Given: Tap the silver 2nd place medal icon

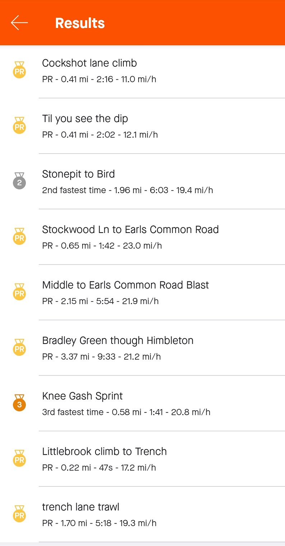Looking at the screenshot, I should tap(19, 181).
